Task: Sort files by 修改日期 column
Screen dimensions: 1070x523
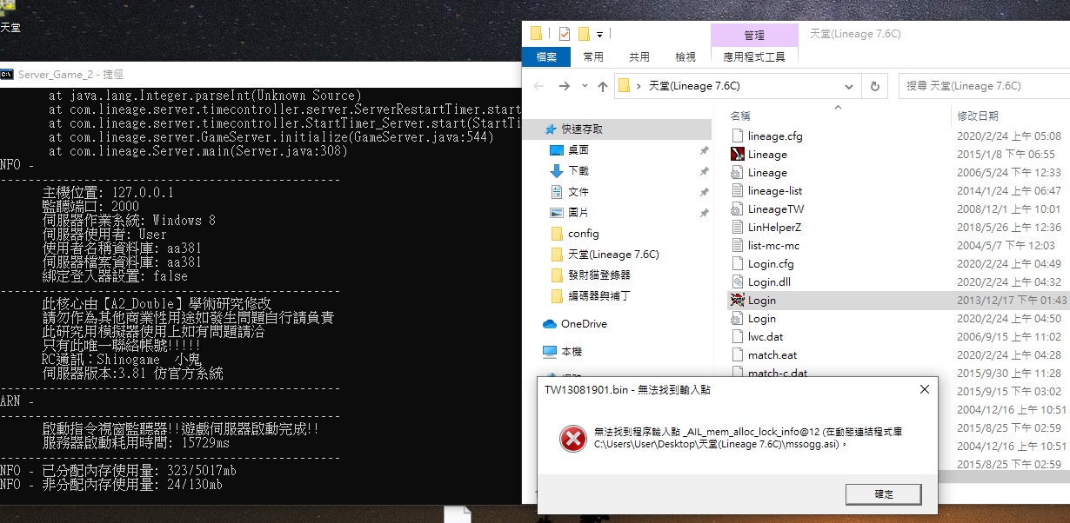Action: [x=978, y=116]
